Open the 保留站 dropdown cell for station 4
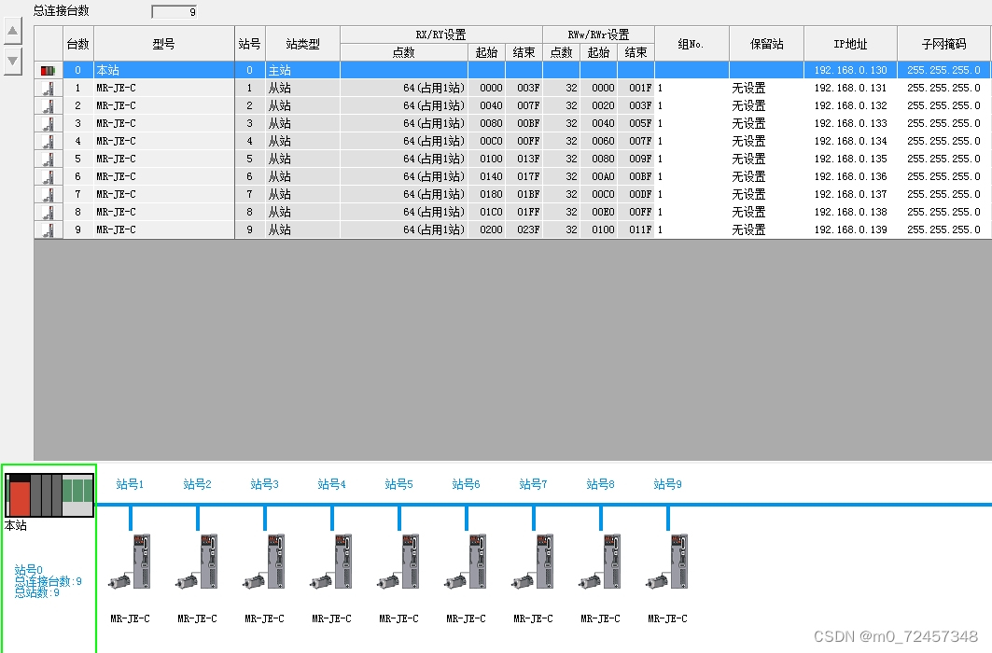Screen dimensions: 992x653 767,141
